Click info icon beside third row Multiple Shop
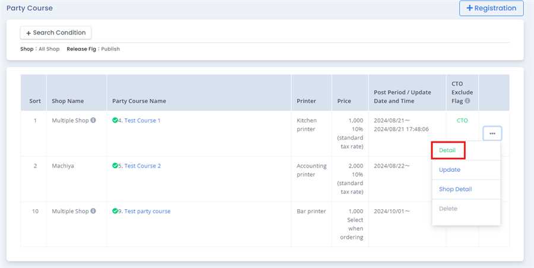534x268 pixels. [93, 211]
